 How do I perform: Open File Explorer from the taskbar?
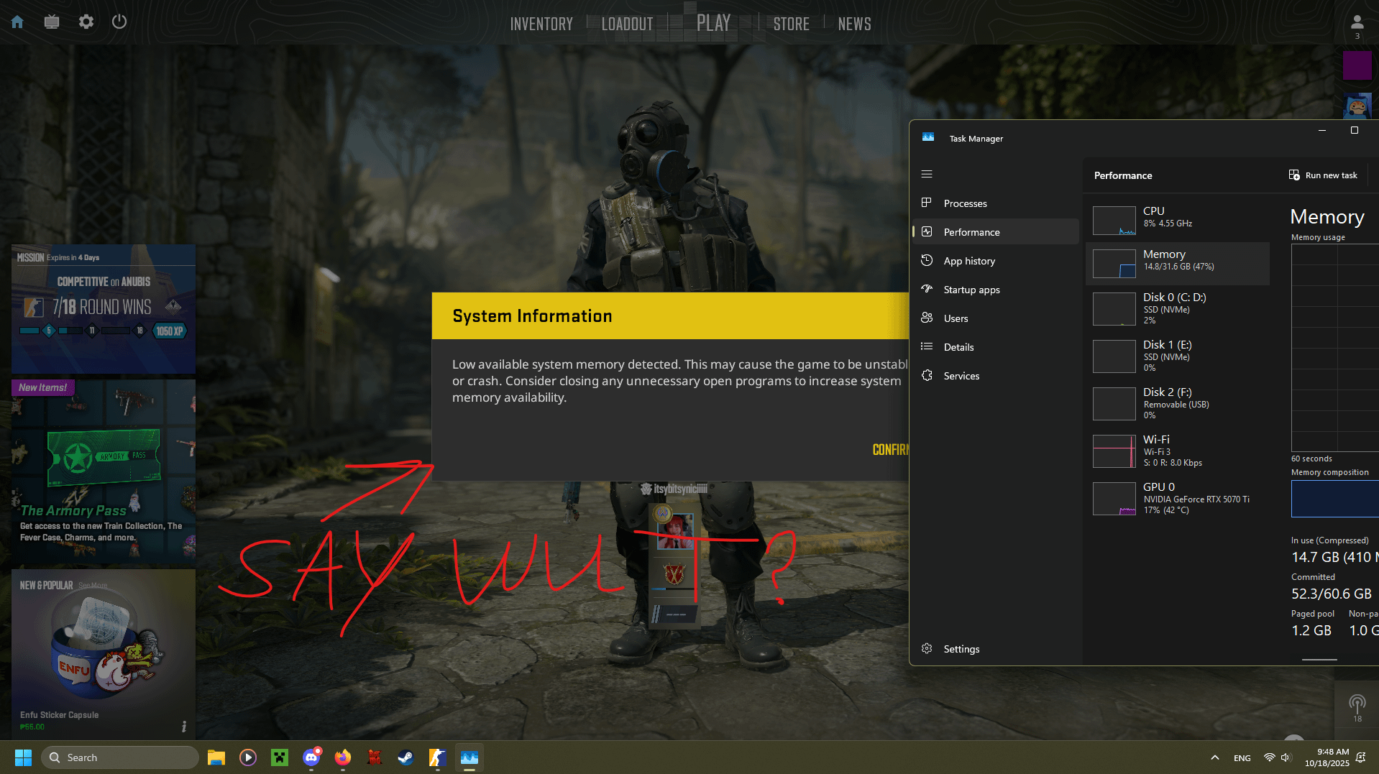(x=216, y=757)
